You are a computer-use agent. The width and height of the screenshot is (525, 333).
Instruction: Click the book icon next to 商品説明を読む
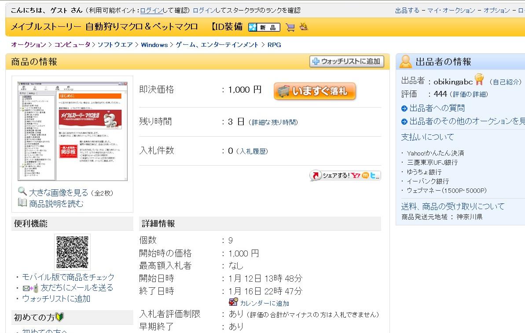(22, 202)
